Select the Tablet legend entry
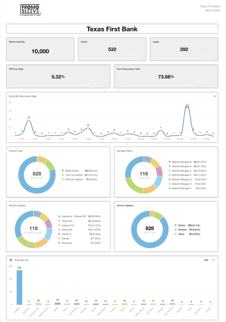226x322 pixels. tap(187, 234)
